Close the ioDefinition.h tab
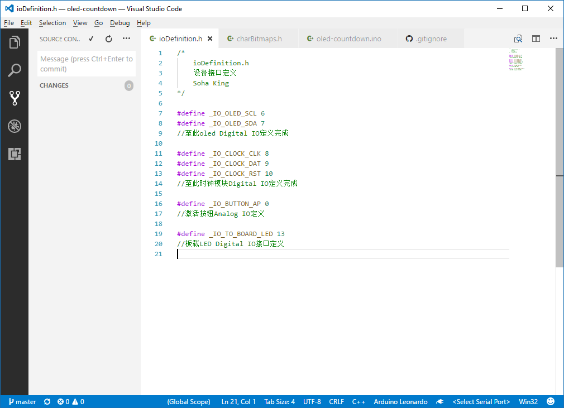 pyautogui.click(x=210, y=39)
